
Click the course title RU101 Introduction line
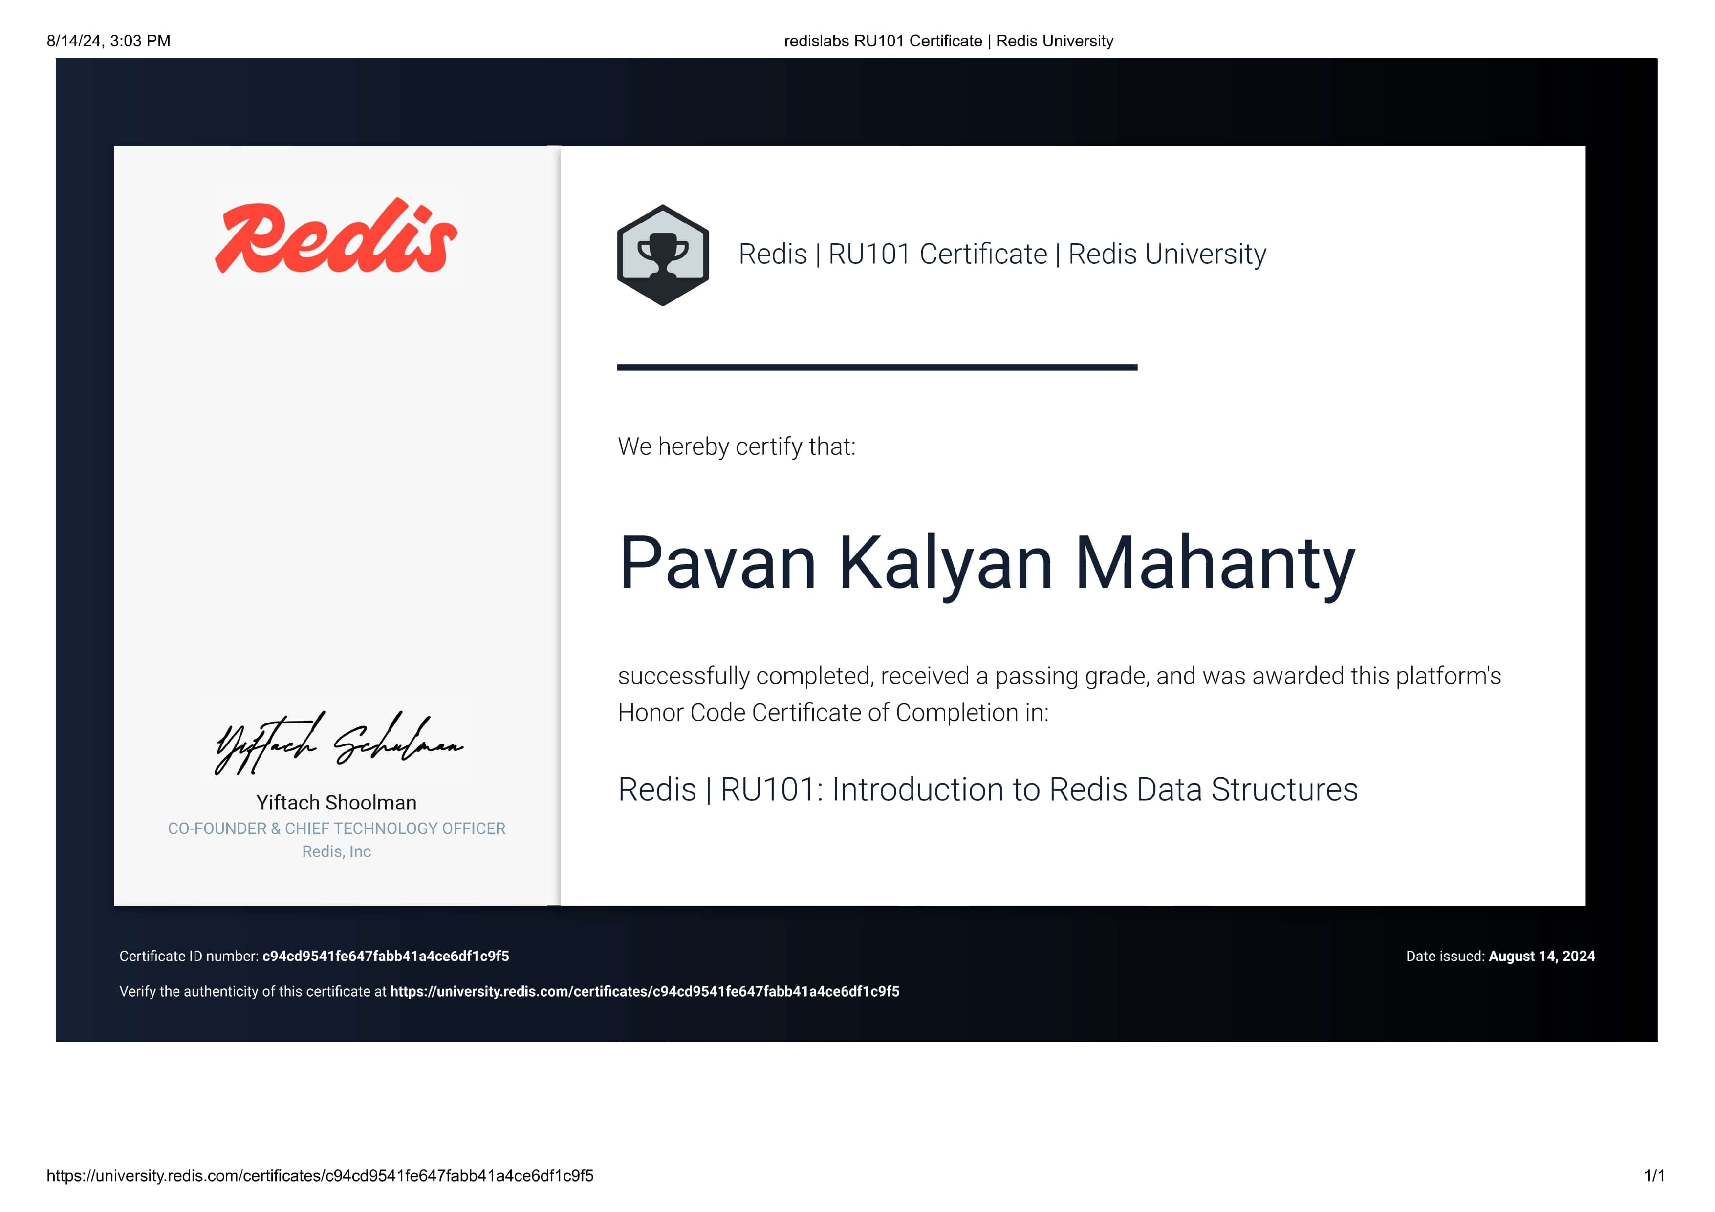(987, 789)
